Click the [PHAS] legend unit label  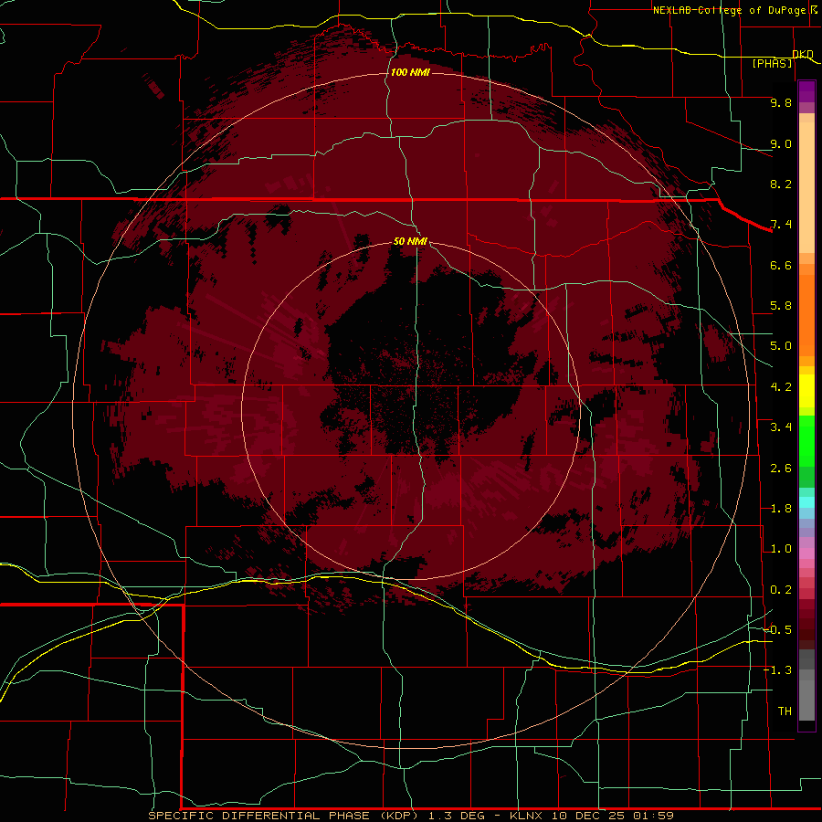coord(772,63)
